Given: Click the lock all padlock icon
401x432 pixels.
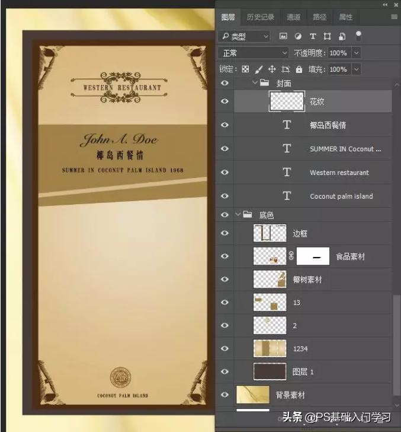Looking at the screenshot, I should point(299,69).
